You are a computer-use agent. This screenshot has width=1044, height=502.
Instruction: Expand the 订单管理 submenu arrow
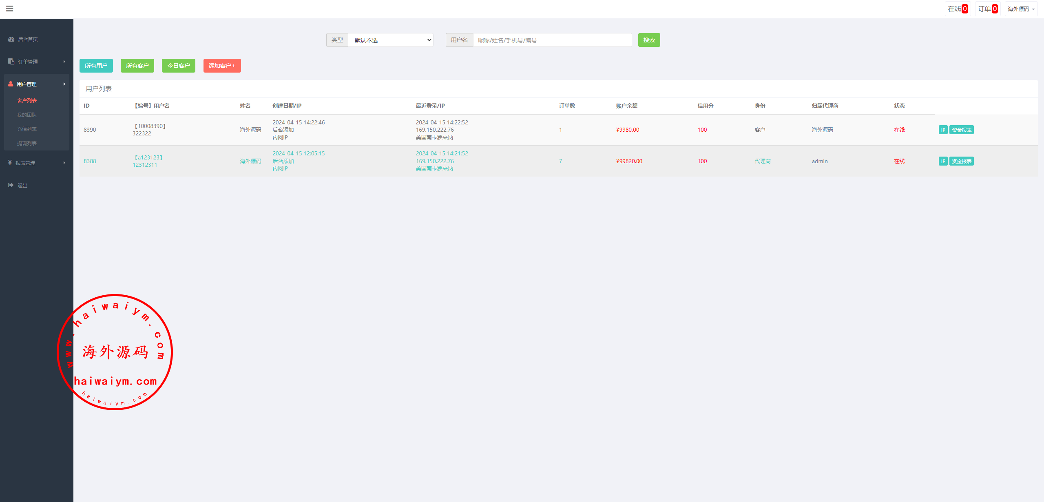[64, 62]
